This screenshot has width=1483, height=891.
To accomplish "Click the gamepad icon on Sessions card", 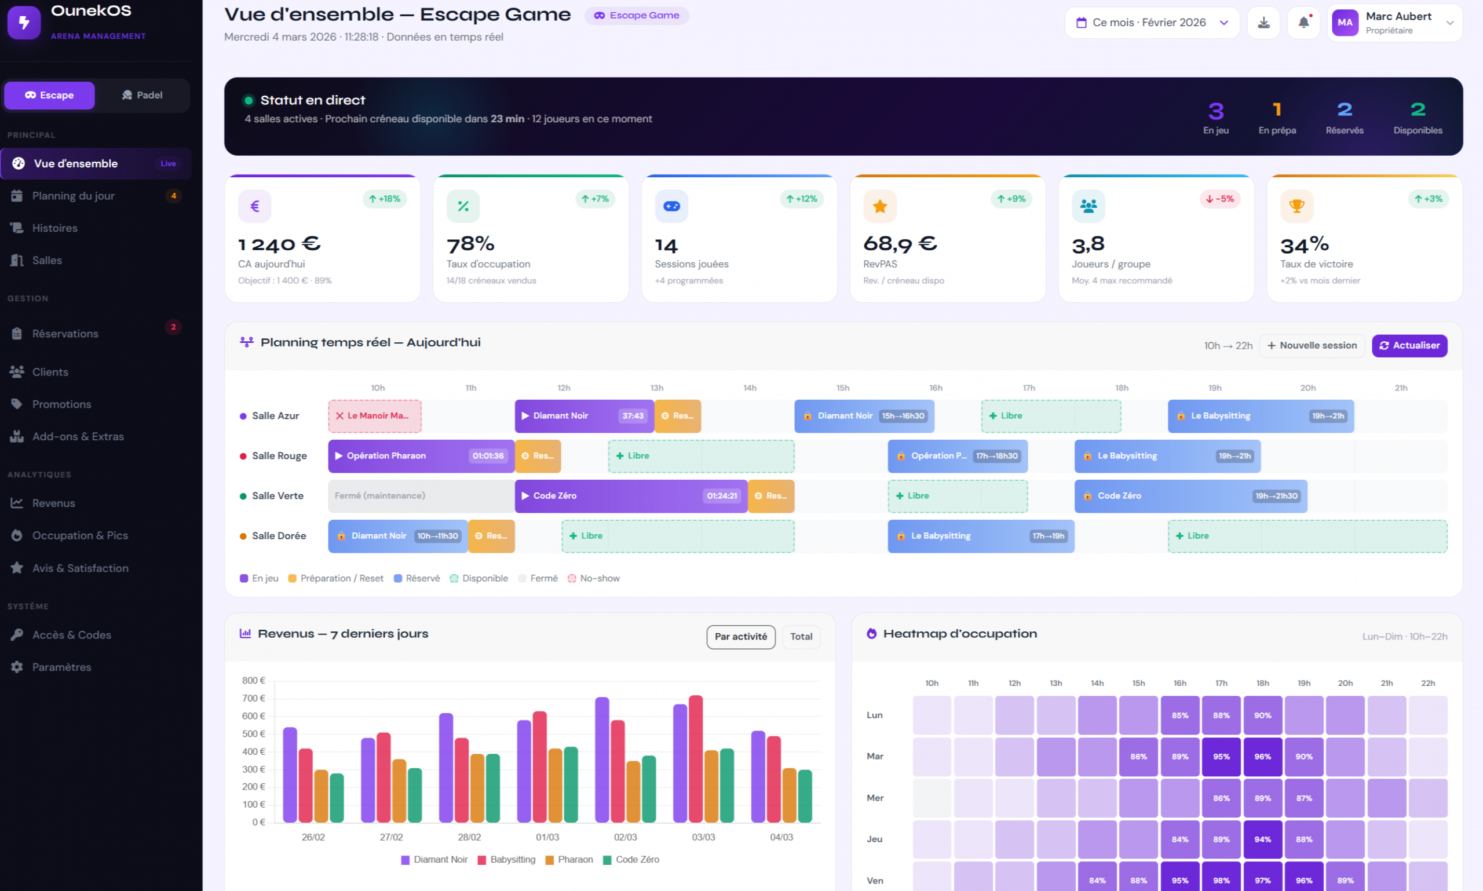I will (671, 206).
